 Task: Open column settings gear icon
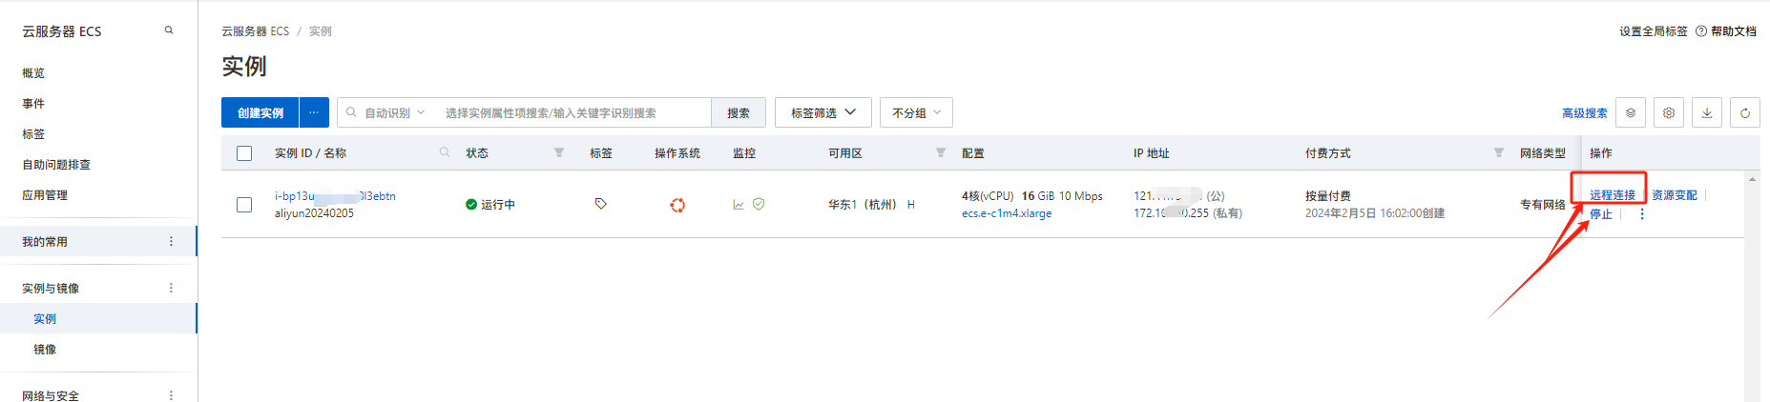[1669, 112]
